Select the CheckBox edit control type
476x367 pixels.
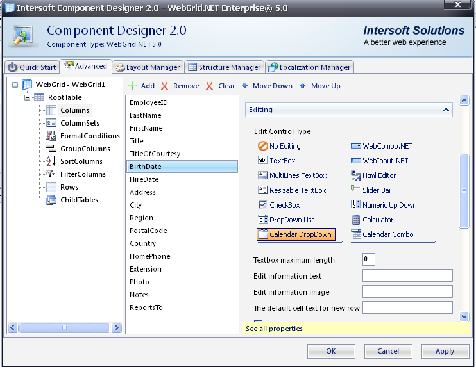tap(278, 205)
